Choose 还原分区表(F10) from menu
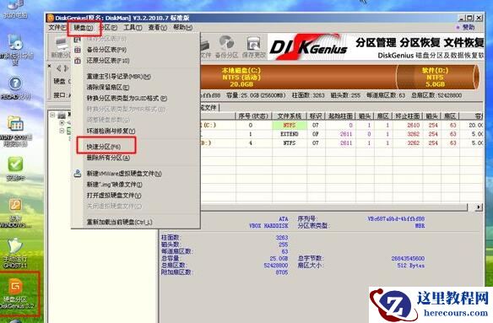 tap(108, 61)
